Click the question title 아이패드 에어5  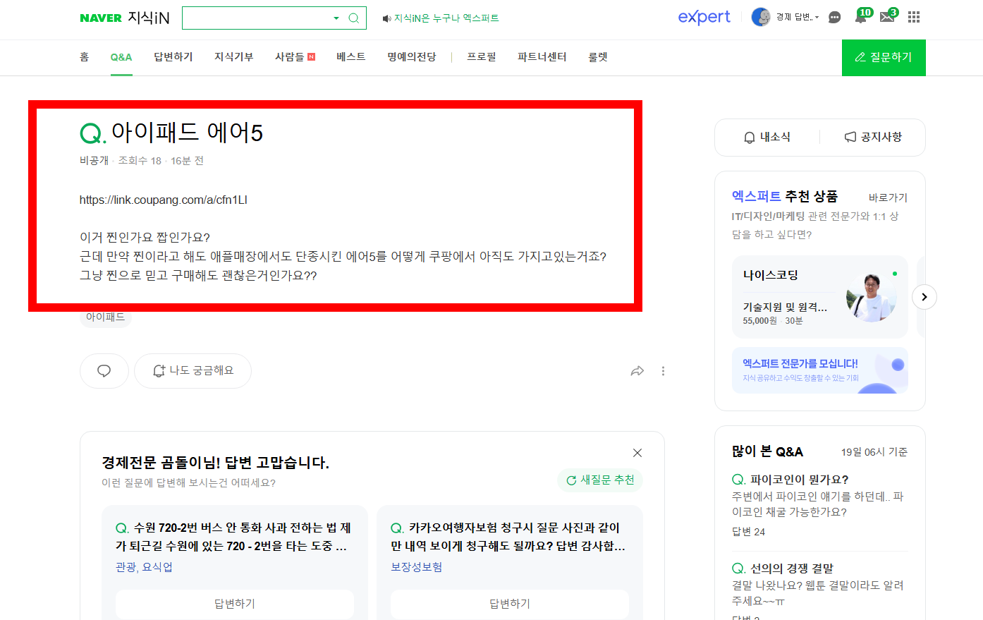(187, 133)
